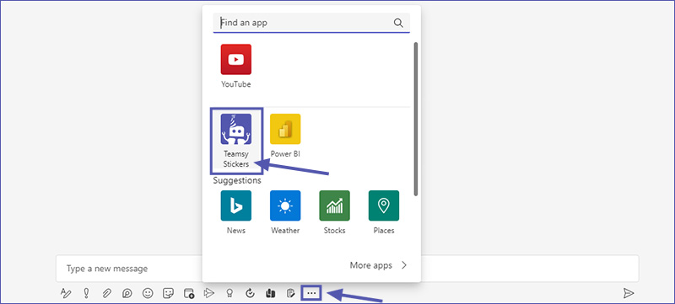
Task: Expand the More apps chevron
Action: click(x=404, y=265)
